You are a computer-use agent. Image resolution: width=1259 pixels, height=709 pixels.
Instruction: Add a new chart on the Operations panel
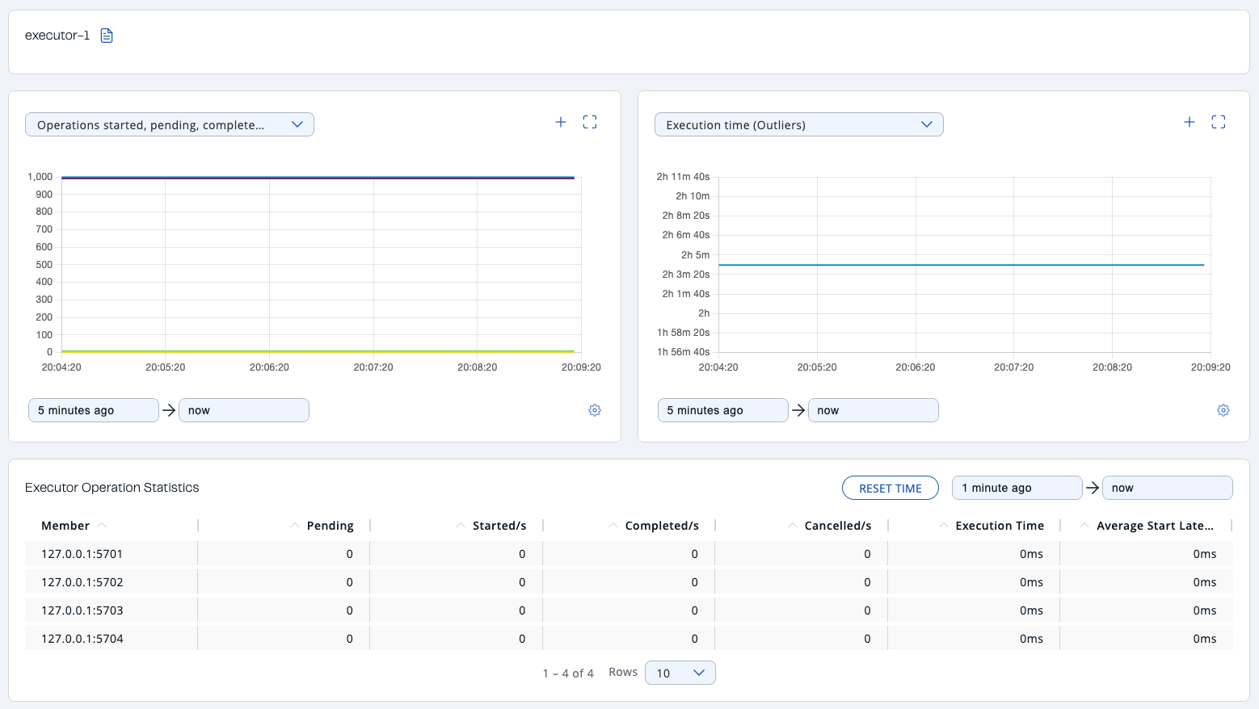pos(561,122)
